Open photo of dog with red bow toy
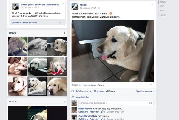Viewport: 179px width, 120px height. point(57,66)
